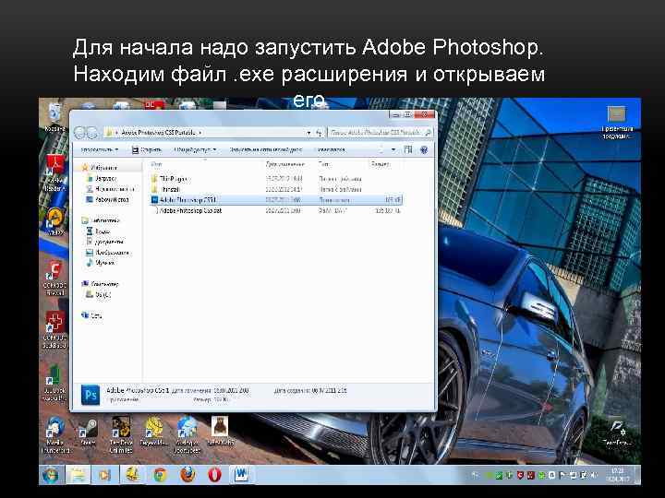Click the Forward arrow in Explorer
Viewport: 665px width, 498px height.
click(x=92, y=133)
